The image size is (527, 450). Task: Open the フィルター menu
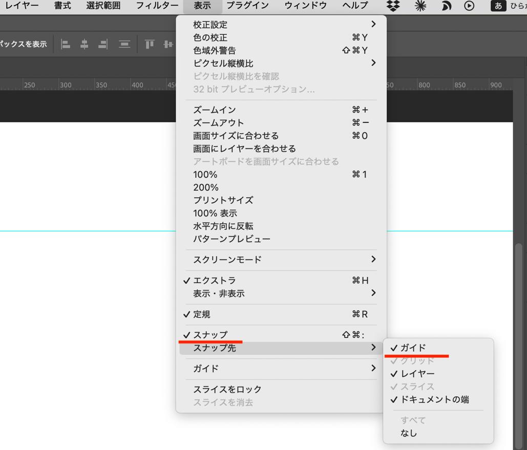(x=157, y=6)
